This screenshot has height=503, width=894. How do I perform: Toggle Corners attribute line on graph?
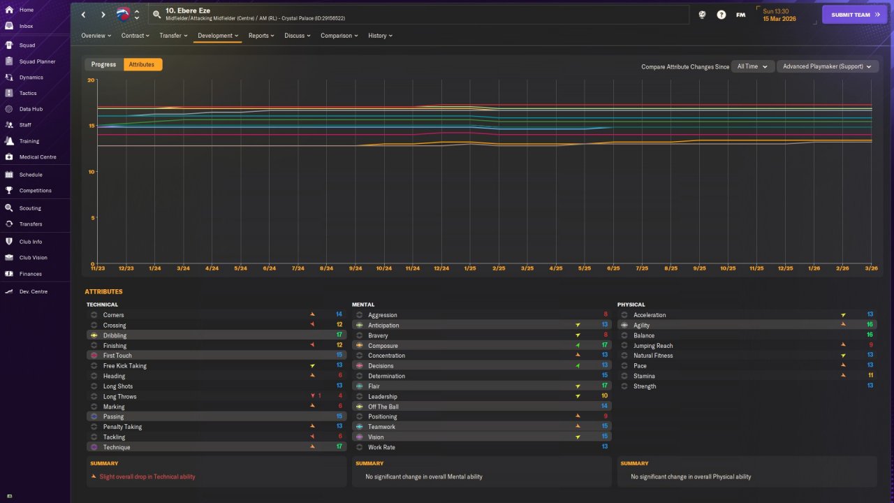(x=94, y=315)
